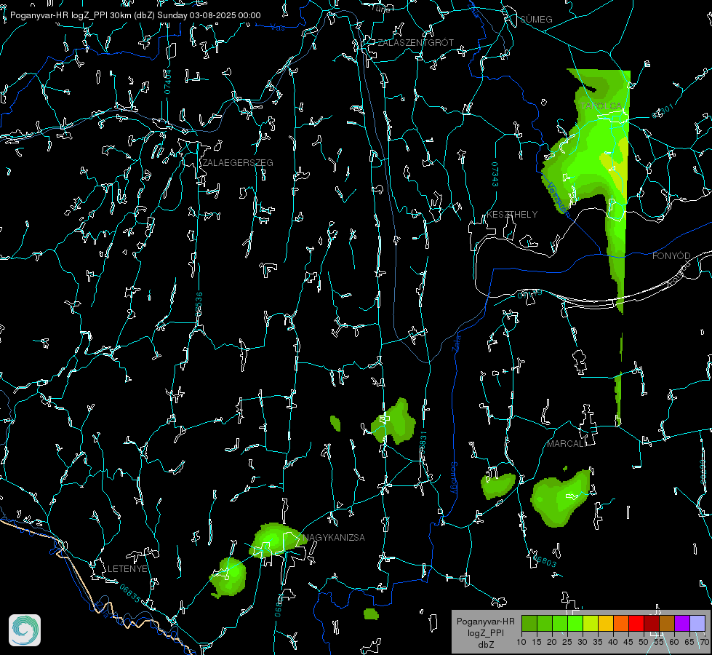712x655 pixels.
Task: Click the road number label 07404
Action: pyautogui.click(x=168, y=82)
